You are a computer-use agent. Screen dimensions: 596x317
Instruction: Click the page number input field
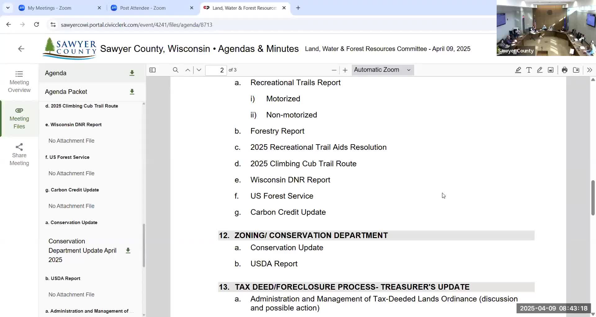point(216,70)
